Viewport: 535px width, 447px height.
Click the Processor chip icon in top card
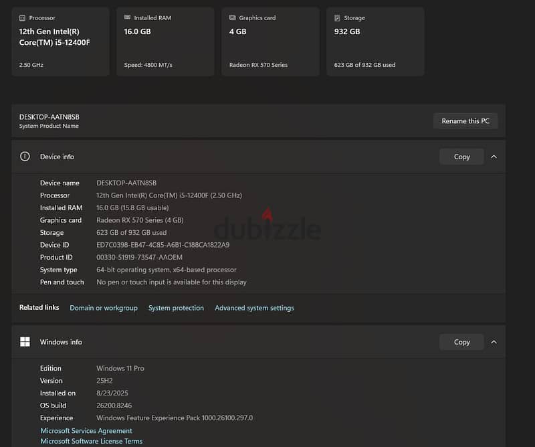click(22, 18)
